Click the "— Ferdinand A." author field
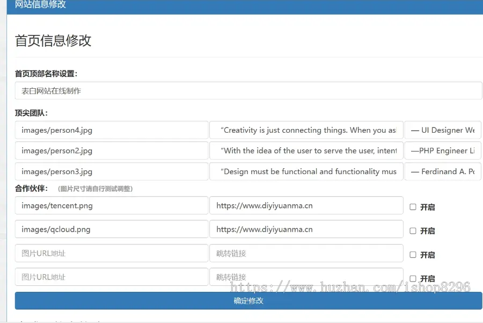 click(x=442, y=171)
